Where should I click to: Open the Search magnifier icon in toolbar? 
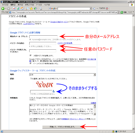pos(27,8)
